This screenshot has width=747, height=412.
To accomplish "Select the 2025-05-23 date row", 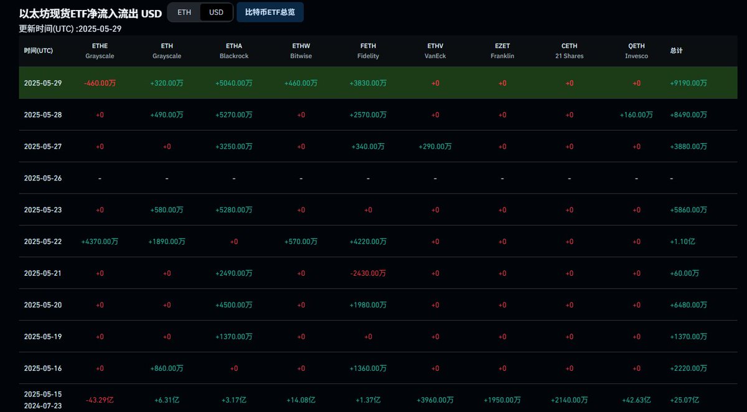I will [378, 210].
